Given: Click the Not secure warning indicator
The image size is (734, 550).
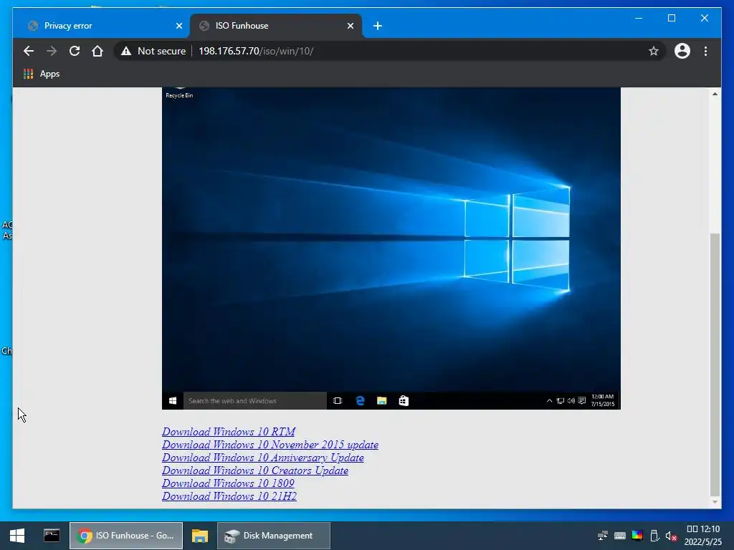Looking at the screenshot, I should tap(153, 51).
